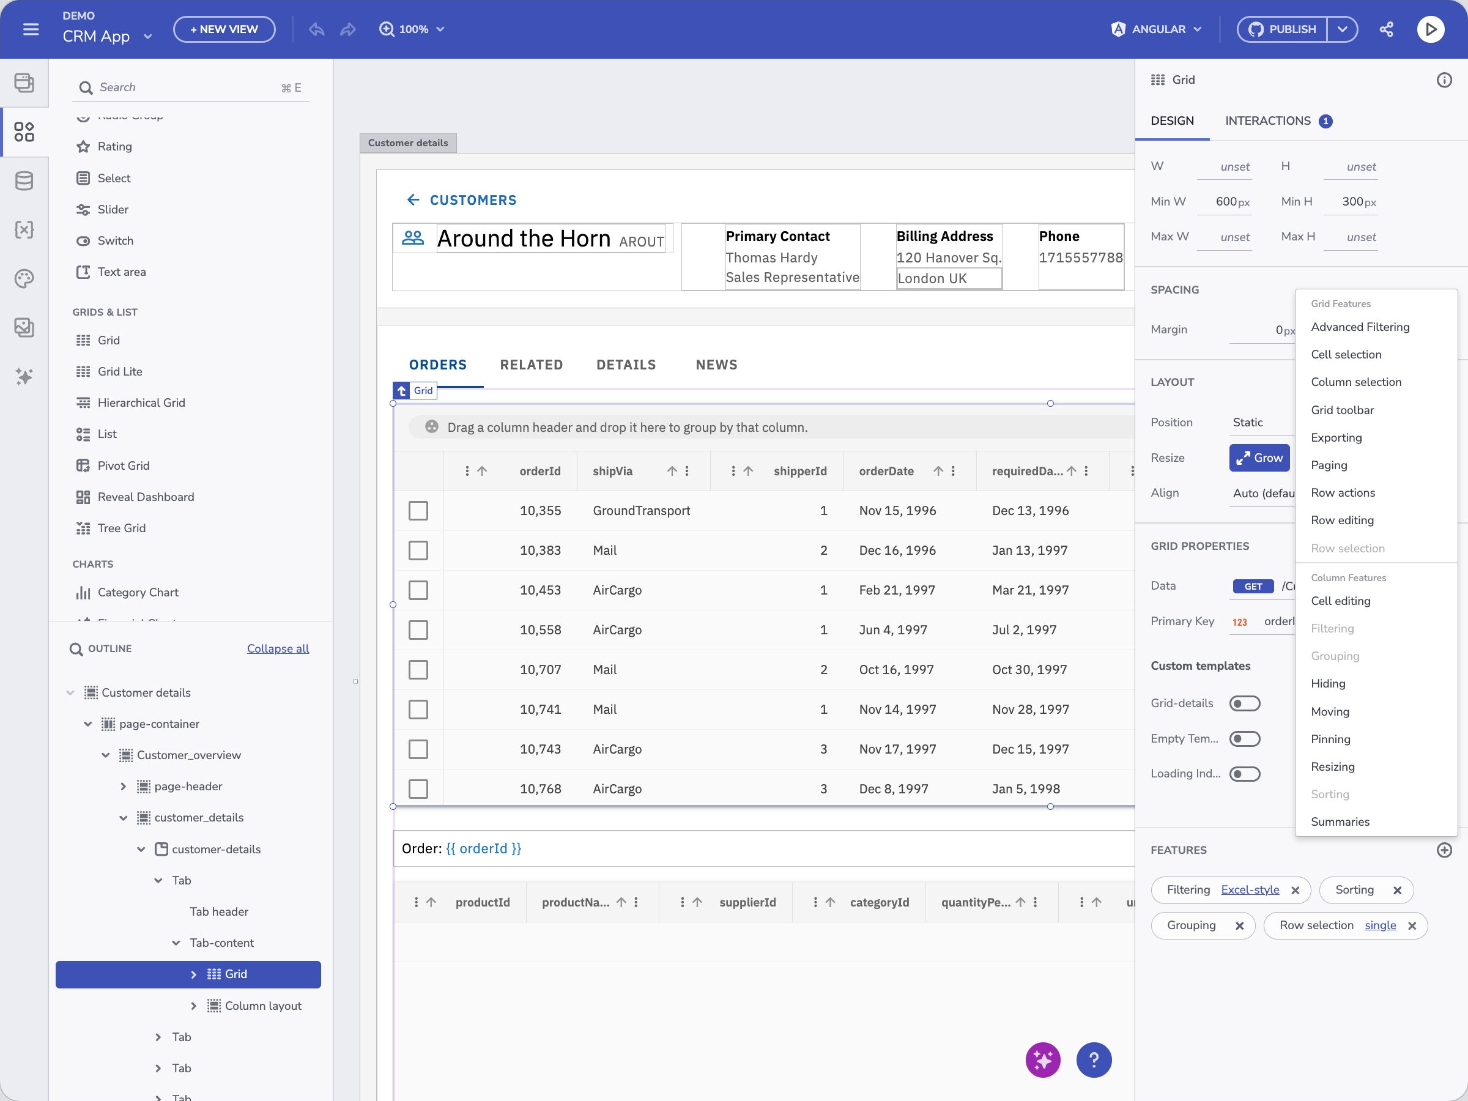Collapse the Tab-content outline node

pyautogui.click(x=176, y=943)
